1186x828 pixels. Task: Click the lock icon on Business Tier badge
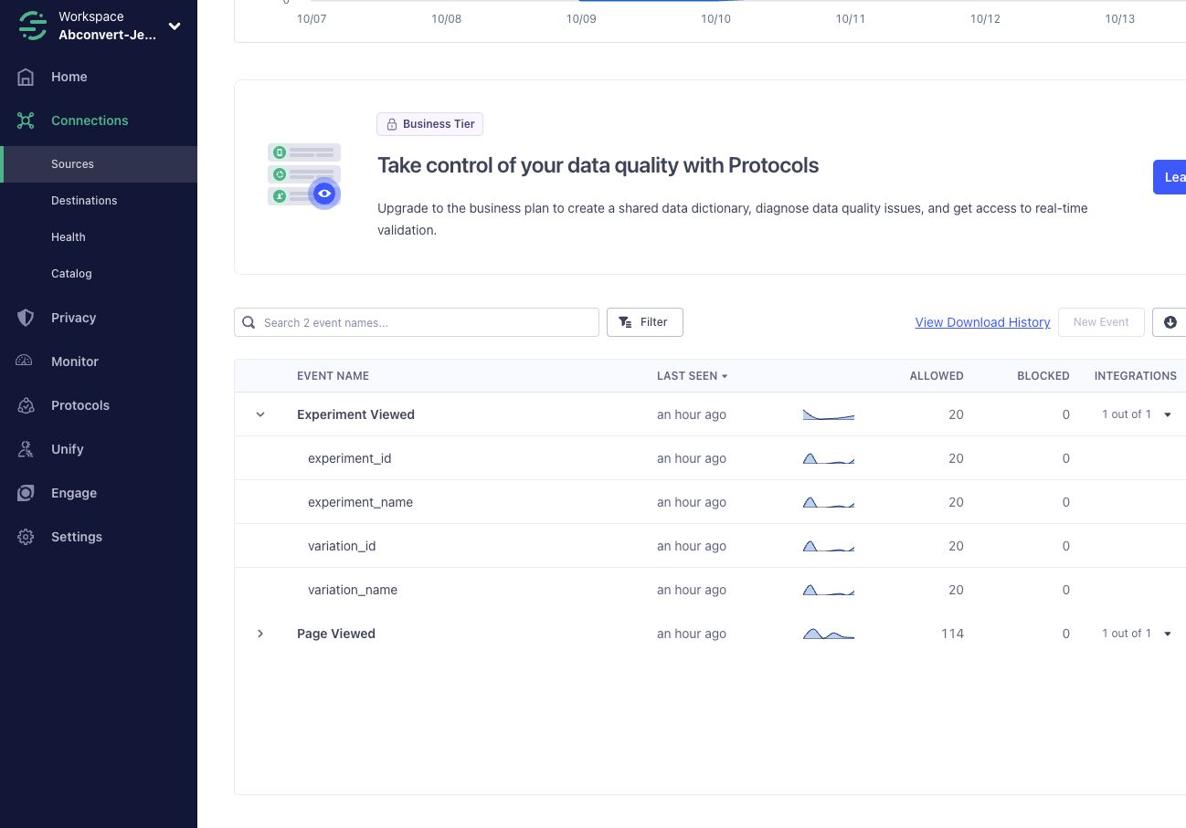coord(392,124)
